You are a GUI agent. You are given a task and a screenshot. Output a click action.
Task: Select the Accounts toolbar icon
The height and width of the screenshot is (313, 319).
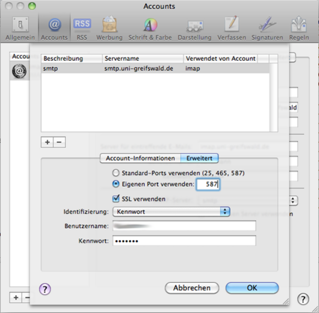coord(54,28)
